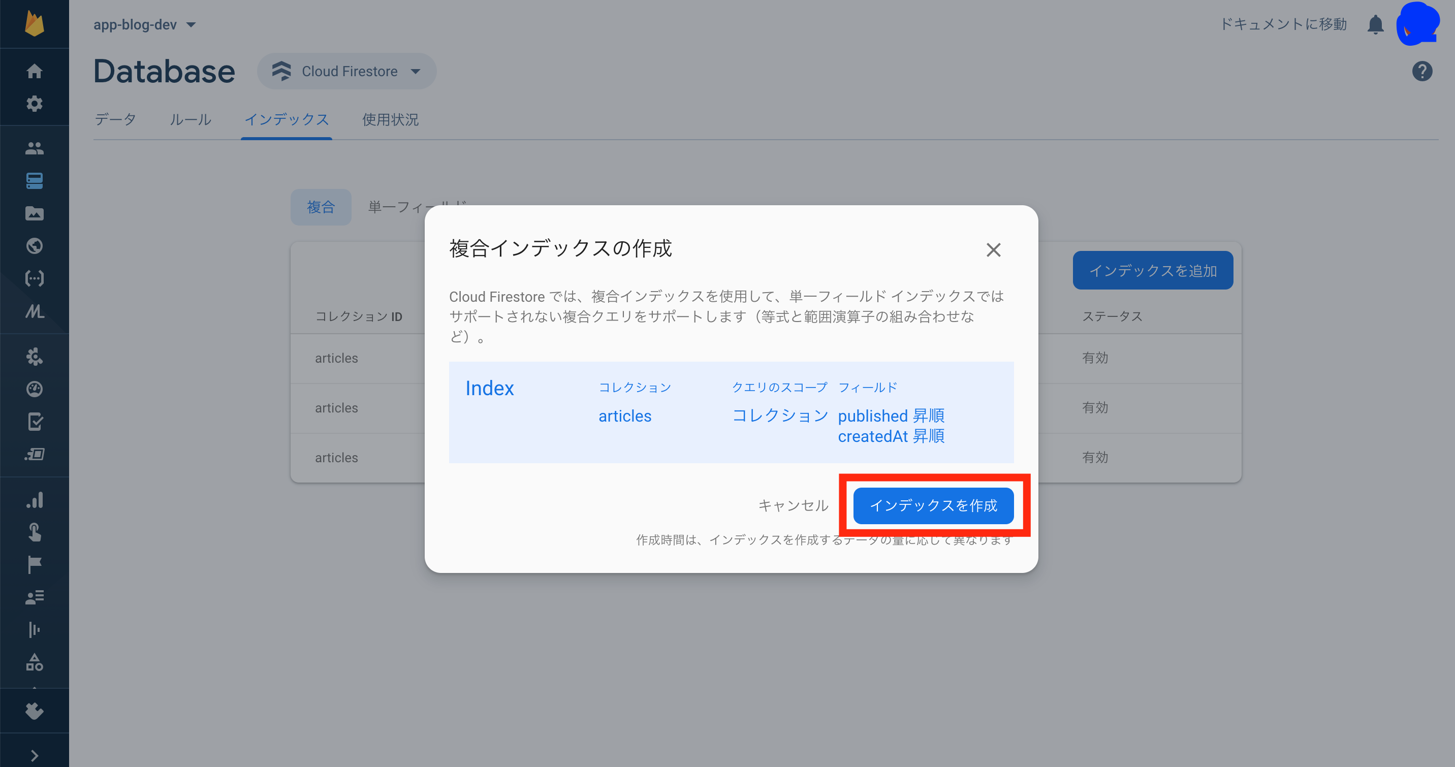Open the Storage section
The image size is (1455, 767).
click(35, 213)
